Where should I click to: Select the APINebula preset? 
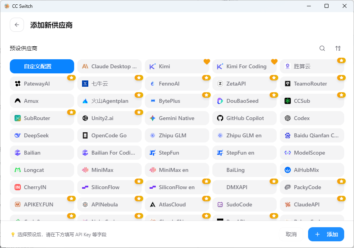point(109,204)
